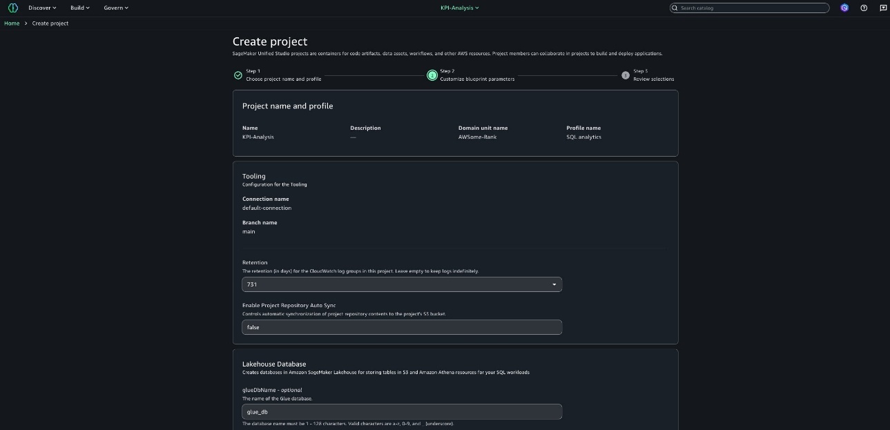This screenshot has height=430, width=890.
Task: Click the Search catalog field
Action: [x=749, y=8]
